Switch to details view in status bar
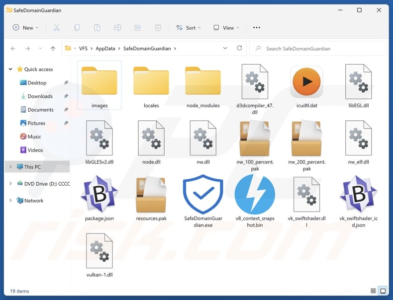The height and width of the screenshot is (300, 393). click(x=373, y=291)
